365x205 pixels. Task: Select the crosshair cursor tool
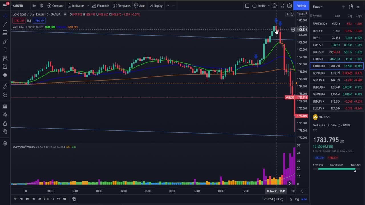click(5, 16)
